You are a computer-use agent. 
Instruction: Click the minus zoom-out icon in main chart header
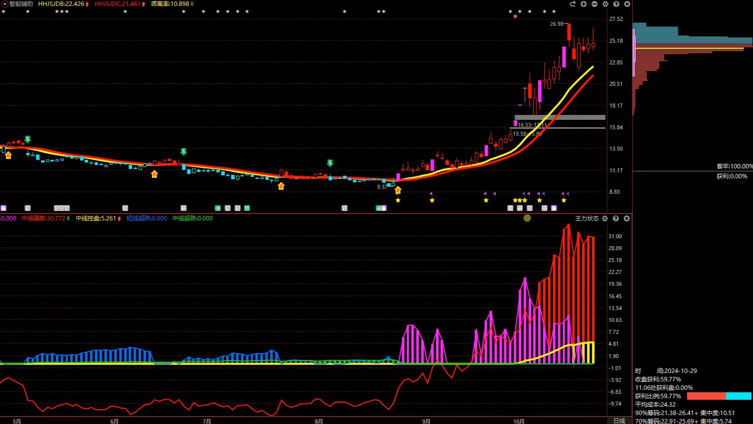pyautogui.click(x=595, y=4)
